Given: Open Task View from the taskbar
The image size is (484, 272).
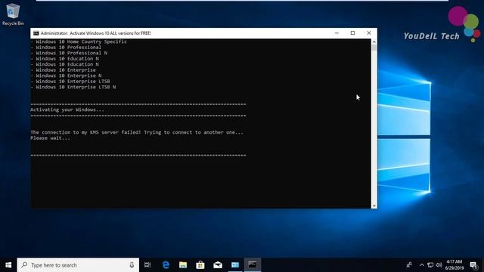Looking at the screenshot, I should 147,265.
